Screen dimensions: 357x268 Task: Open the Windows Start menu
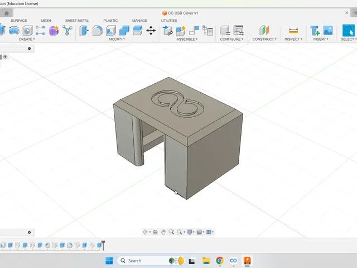click(x=109, y=261)
